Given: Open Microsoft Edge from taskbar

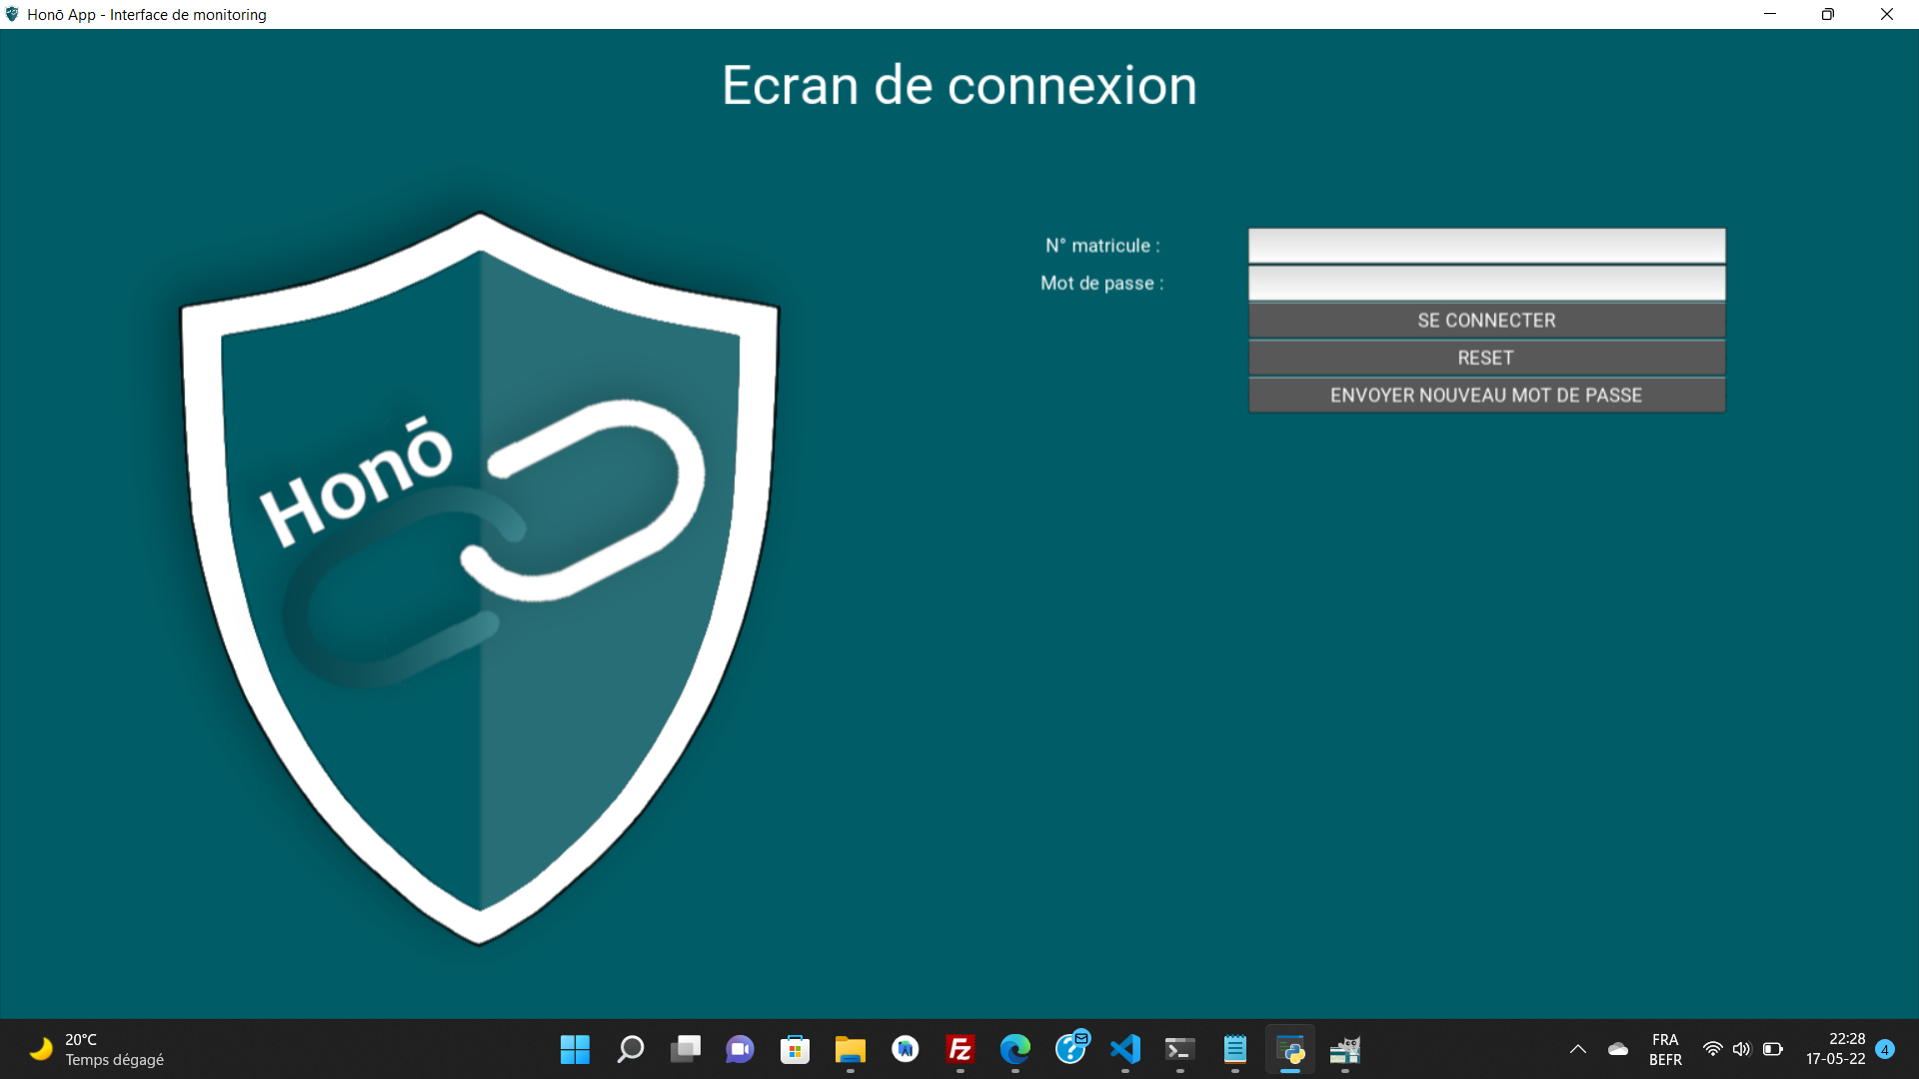Looking at the screenshot, I should click(1014, 1049).
